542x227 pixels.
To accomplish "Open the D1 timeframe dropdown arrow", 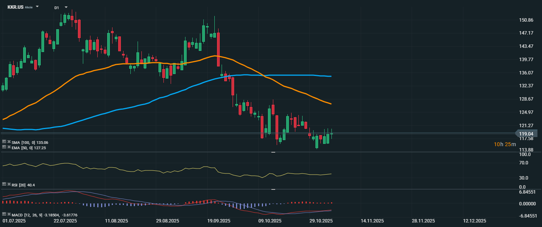I will pos(66,7).
